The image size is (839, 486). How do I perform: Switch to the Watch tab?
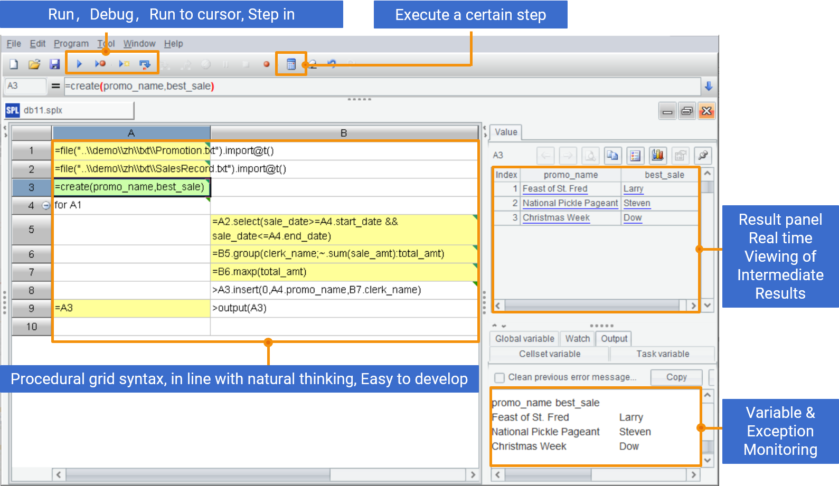point(578,339)
